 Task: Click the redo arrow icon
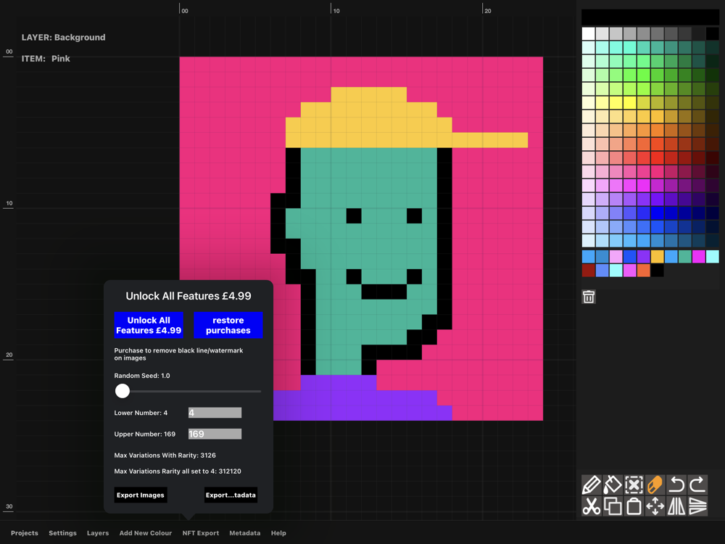(x=697, y=485)
